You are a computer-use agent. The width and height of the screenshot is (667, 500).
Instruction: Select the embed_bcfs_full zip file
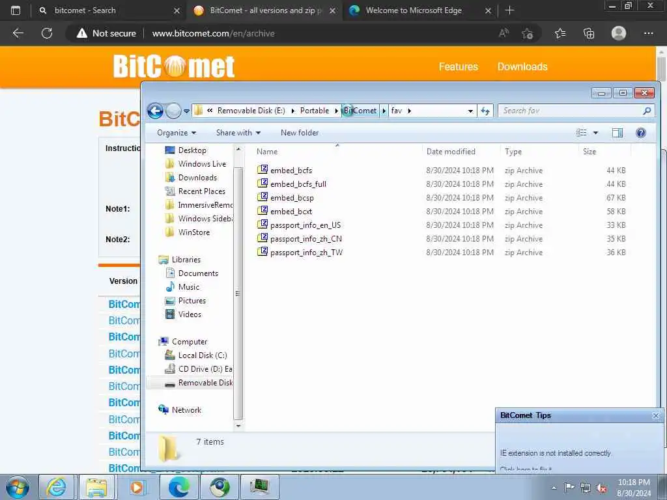point(298,184)
